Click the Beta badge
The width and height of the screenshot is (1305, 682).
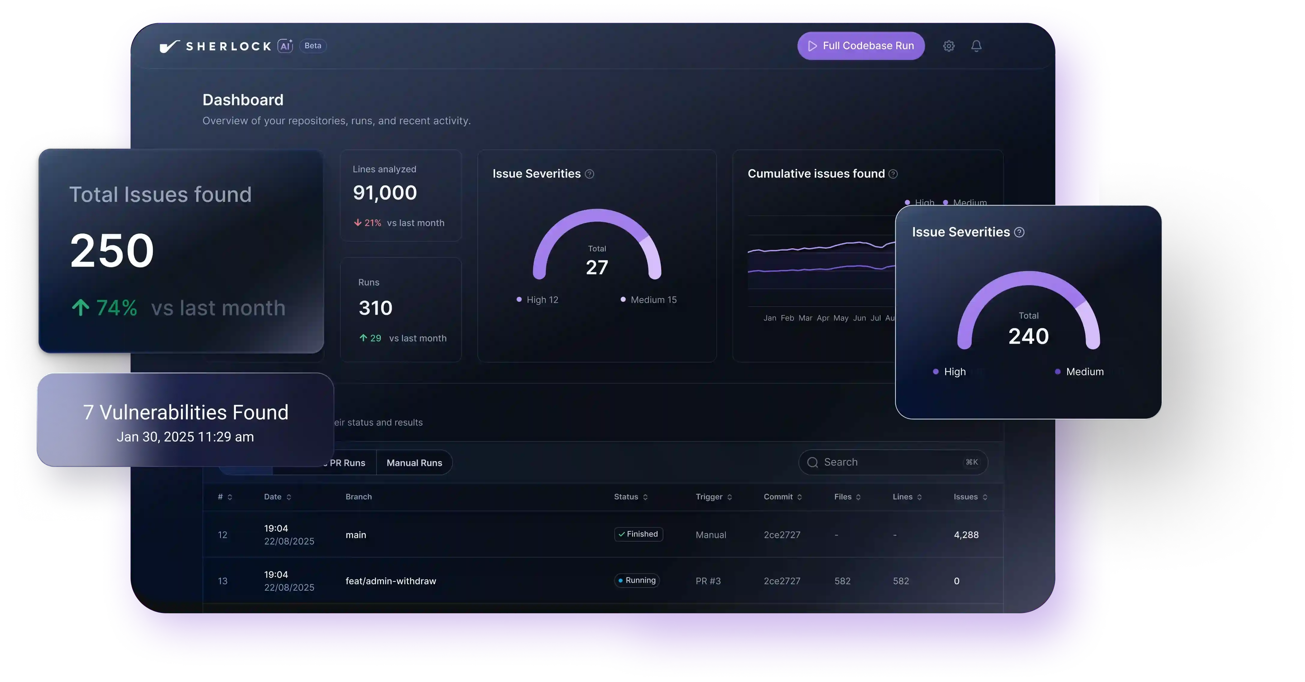[x=312, y=46]
